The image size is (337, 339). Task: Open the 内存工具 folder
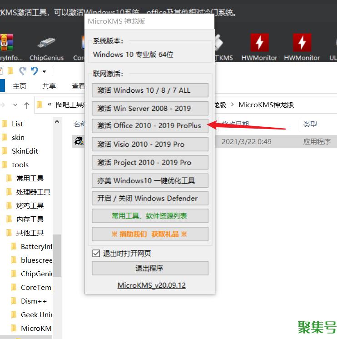[30, 219]
